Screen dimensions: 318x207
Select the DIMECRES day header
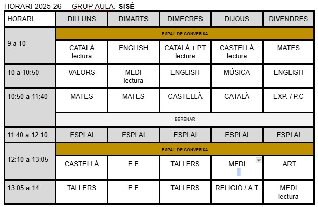(x=185, y=19)
